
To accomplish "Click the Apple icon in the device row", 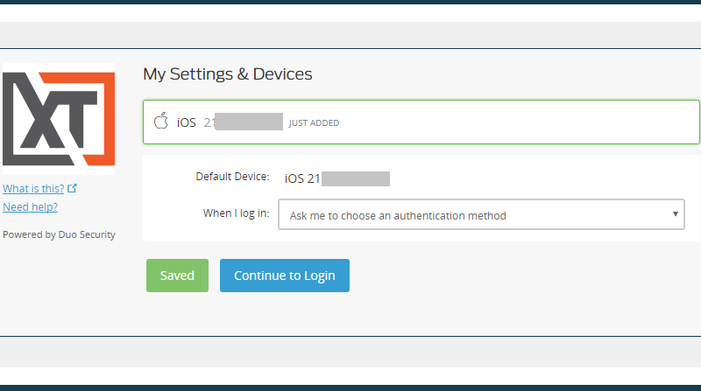I will 160,122.
